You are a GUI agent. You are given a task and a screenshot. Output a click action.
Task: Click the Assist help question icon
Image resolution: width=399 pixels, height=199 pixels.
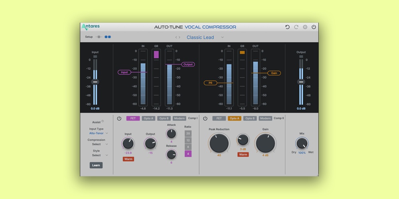(x=103, y=121)
